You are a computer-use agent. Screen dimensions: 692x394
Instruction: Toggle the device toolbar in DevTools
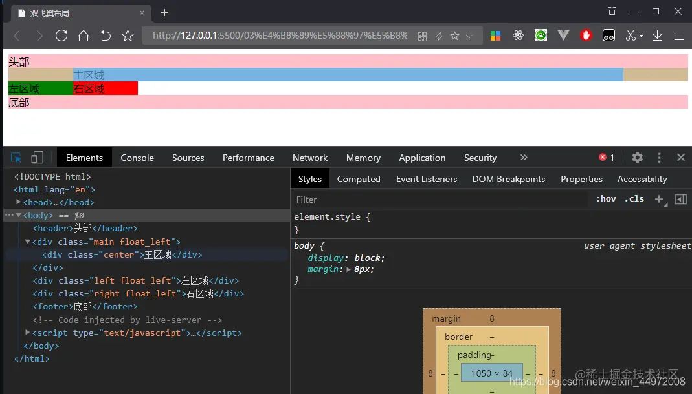pyautogui.click(x=37, y=158)
